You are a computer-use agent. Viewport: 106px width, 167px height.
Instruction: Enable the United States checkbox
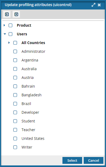coord(15,139)
